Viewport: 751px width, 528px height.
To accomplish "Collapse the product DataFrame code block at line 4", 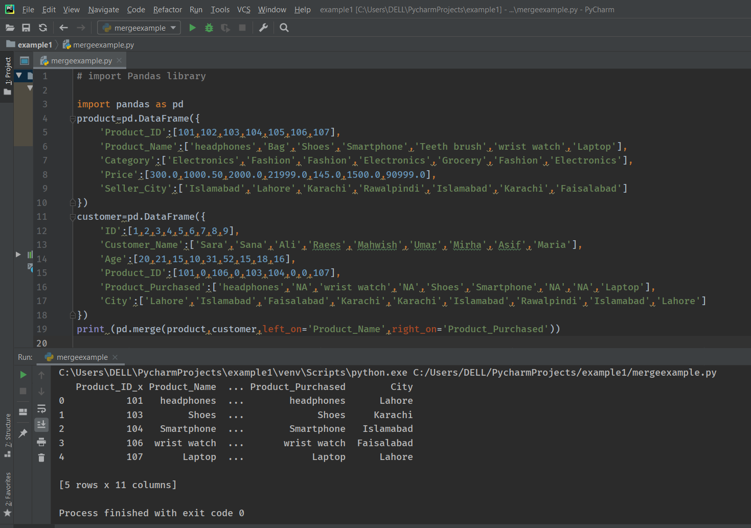I will [73, 119].
